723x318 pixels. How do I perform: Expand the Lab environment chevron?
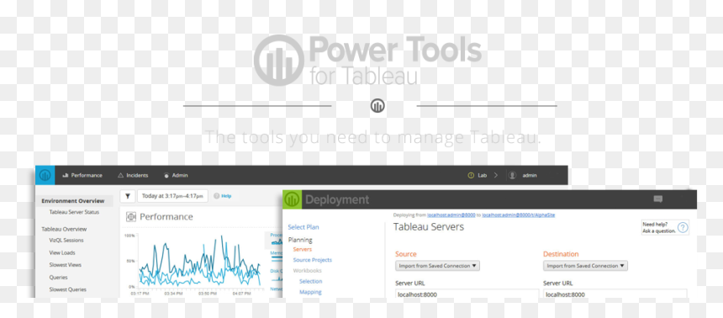coord(496,175)
